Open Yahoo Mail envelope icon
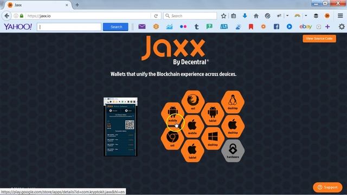 click(142, 27)
